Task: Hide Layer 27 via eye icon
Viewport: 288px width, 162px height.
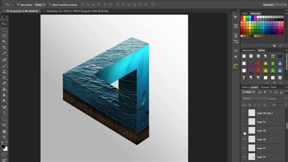Action: [244, 148]
